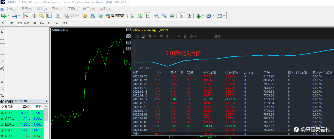The width and height of the screenshot is (334, 139).
Task: Switch to 月 tab in MTCommander stats
Action: click(155, 36)
